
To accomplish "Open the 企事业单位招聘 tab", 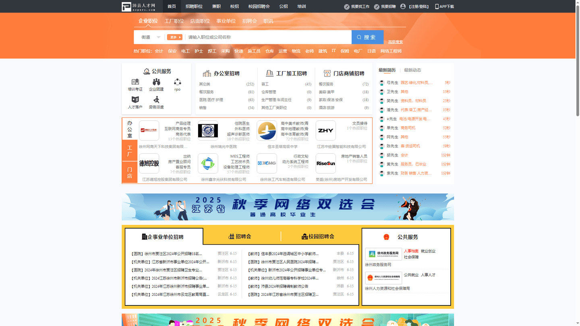I will click(x=164, y=237).
